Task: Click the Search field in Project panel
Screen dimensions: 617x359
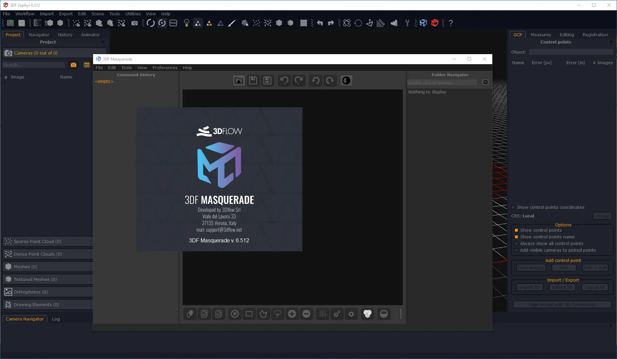Action: click(34, 65)
